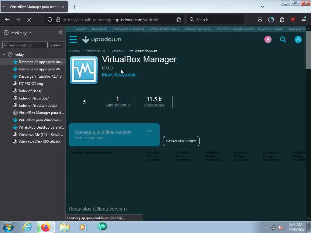Screen dimensions: 311x233
Task: Close the VirtualBox Manager tab
Action: coord(63,7)
